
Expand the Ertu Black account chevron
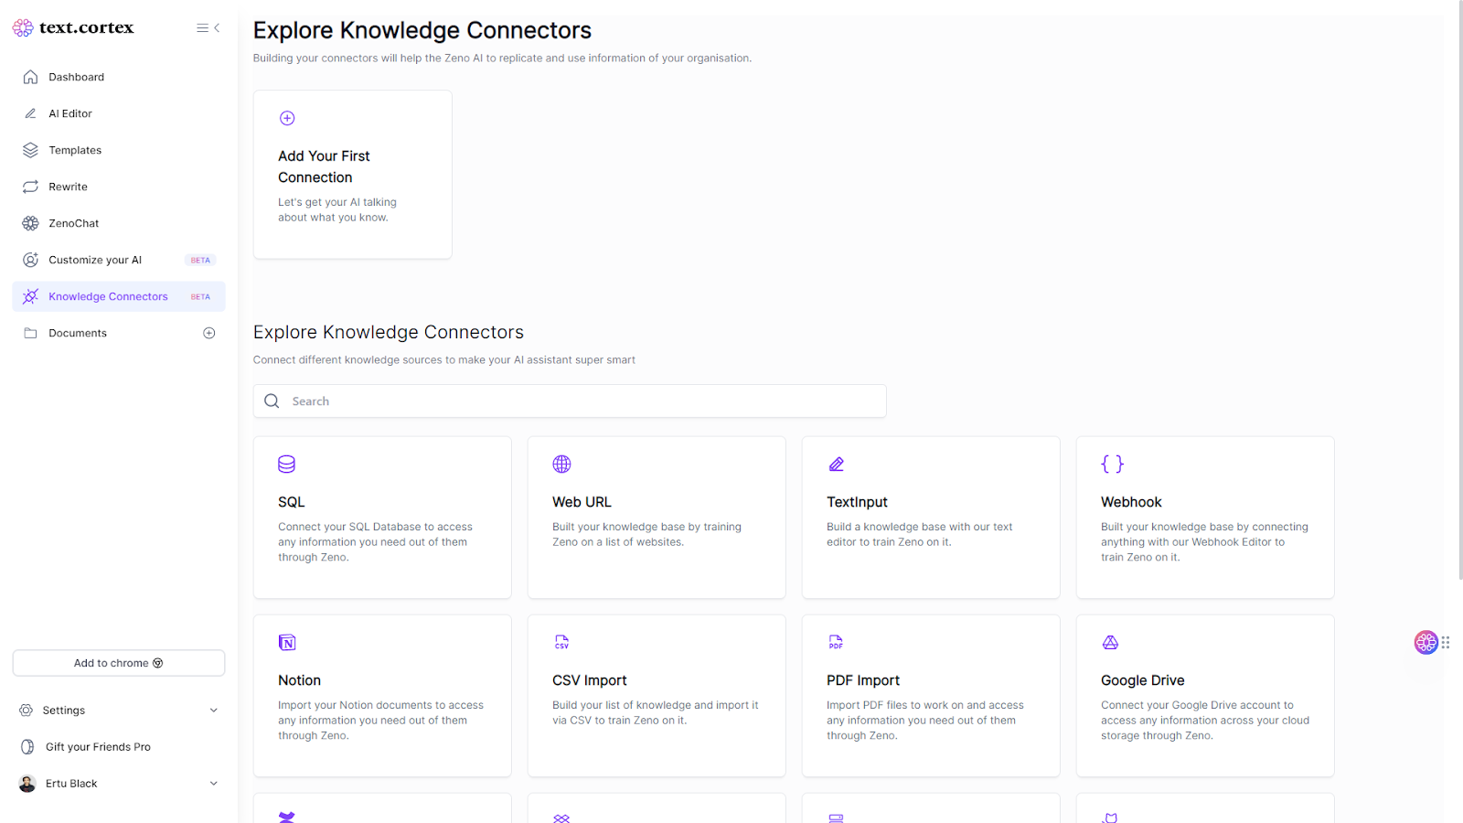click(x=214, y=784)
